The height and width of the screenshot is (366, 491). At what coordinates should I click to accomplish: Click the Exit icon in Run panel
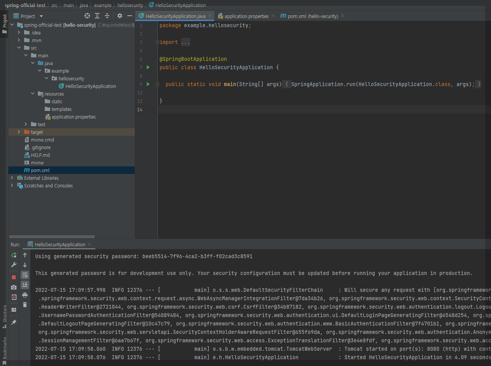(x=14, y=297)
